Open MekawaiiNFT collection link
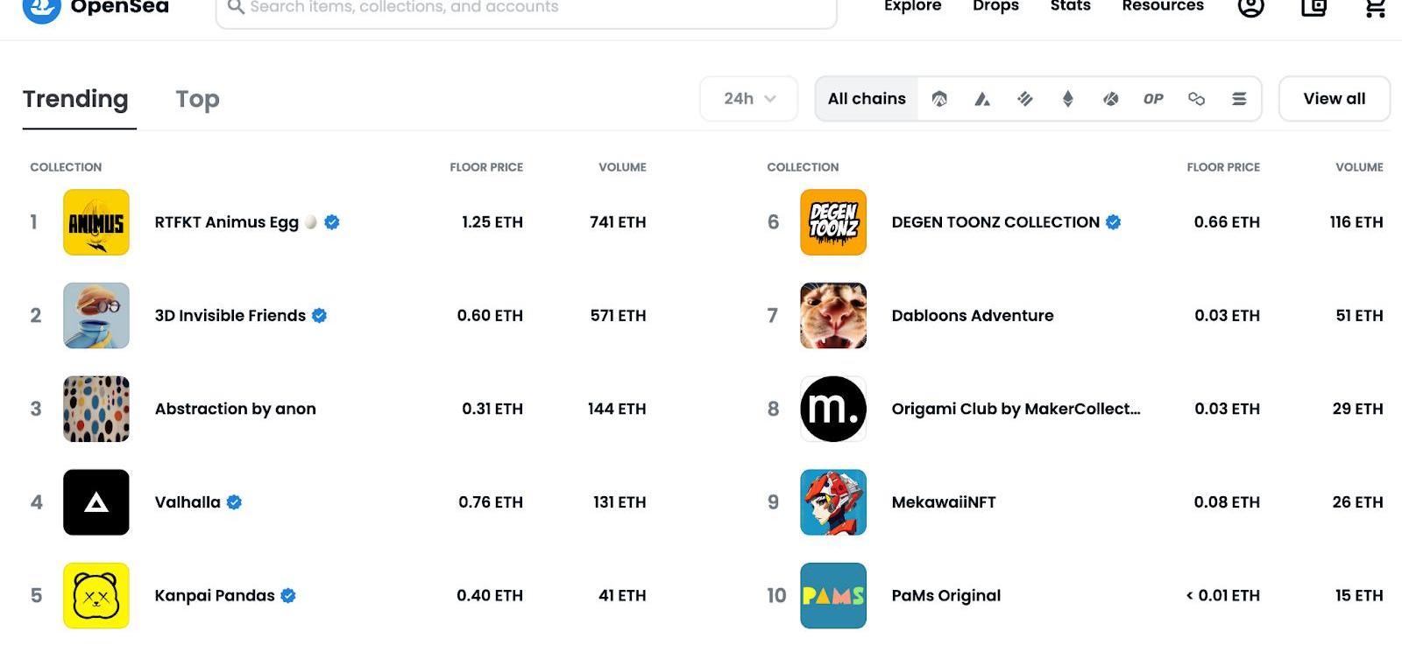This screenshot has width=1402, height=645. pyautogui.click(x=944, y=502)
